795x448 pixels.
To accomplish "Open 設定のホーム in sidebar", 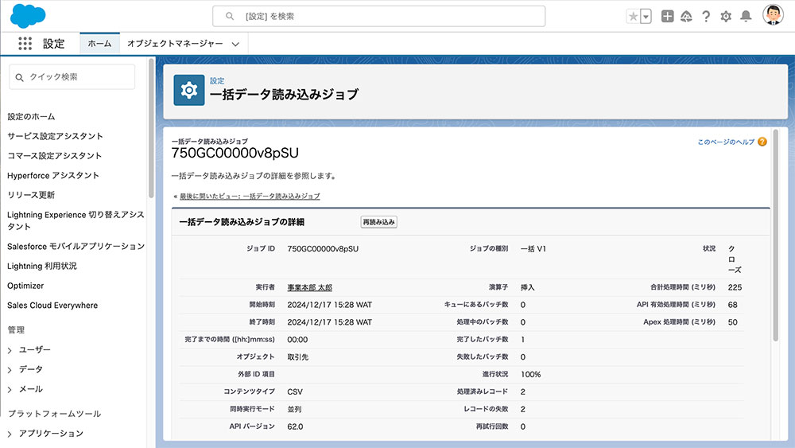I will (x=32, y=117).
